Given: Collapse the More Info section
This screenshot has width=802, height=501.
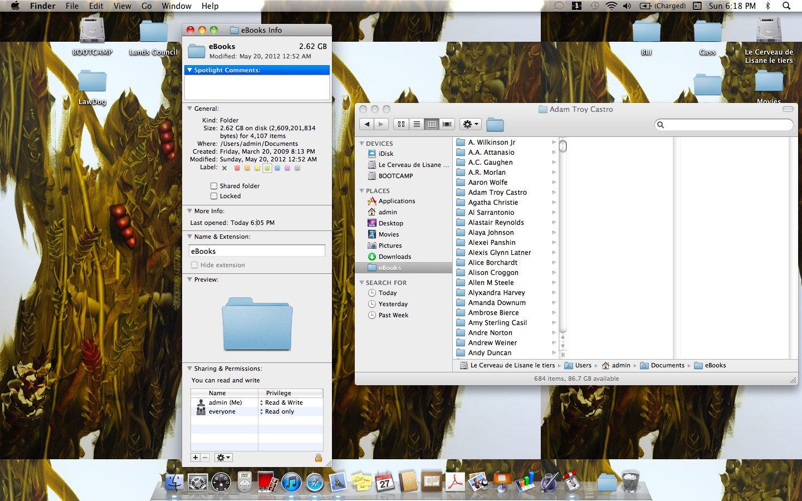Looking at the screenshot, I should [190, 211].
